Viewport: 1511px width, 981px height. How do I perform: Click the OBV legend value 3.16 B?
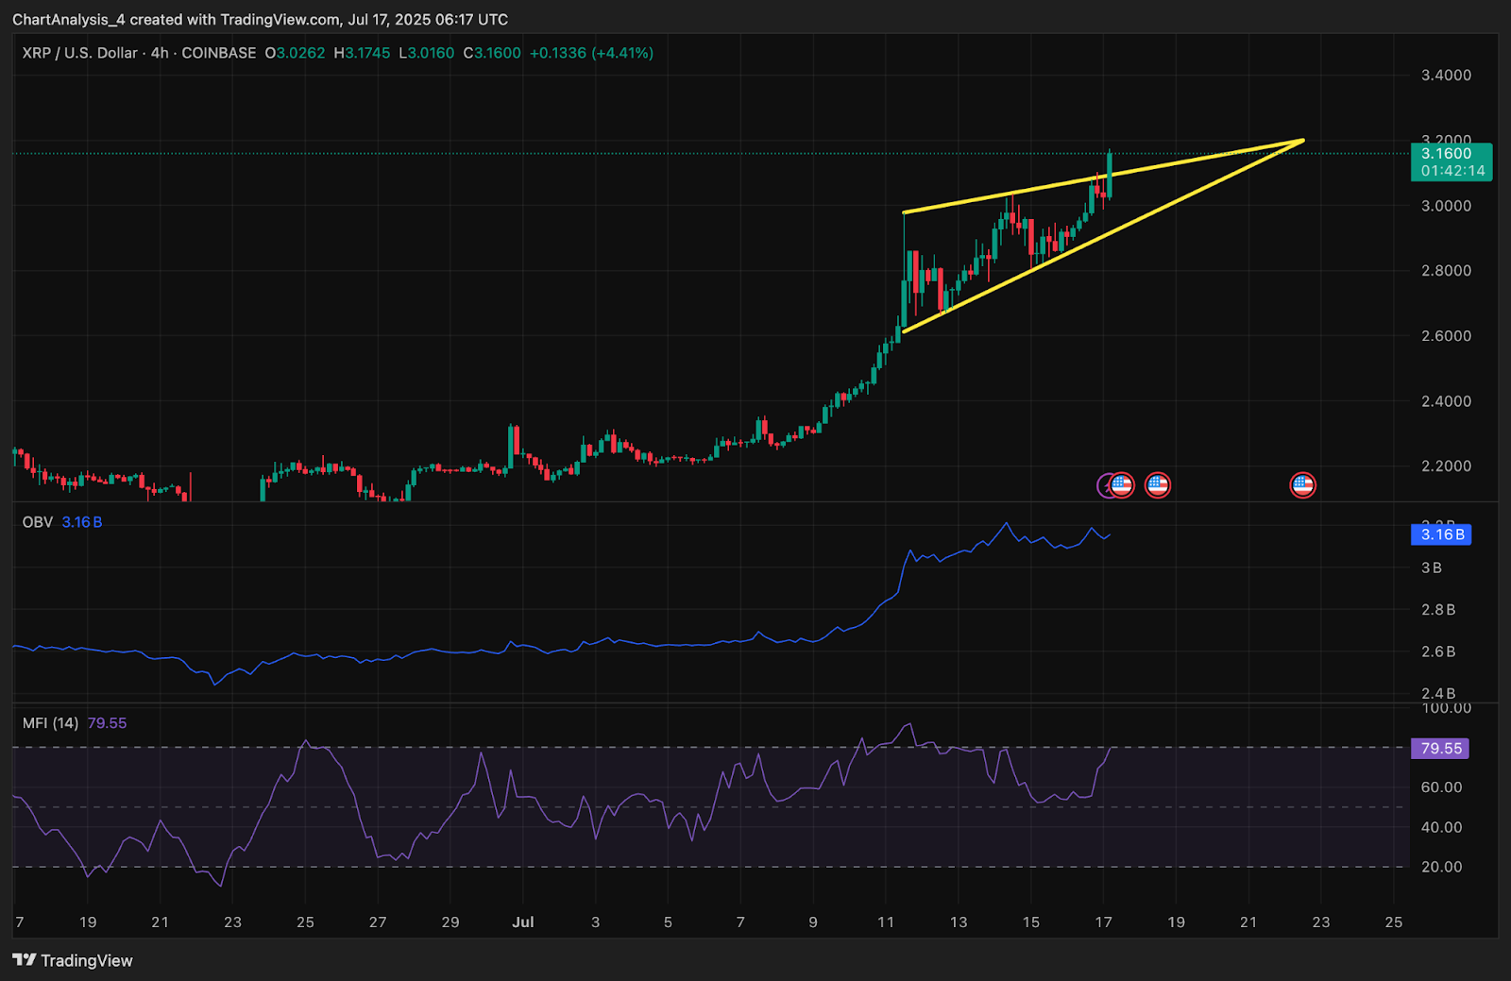click(x=82, y=522)
